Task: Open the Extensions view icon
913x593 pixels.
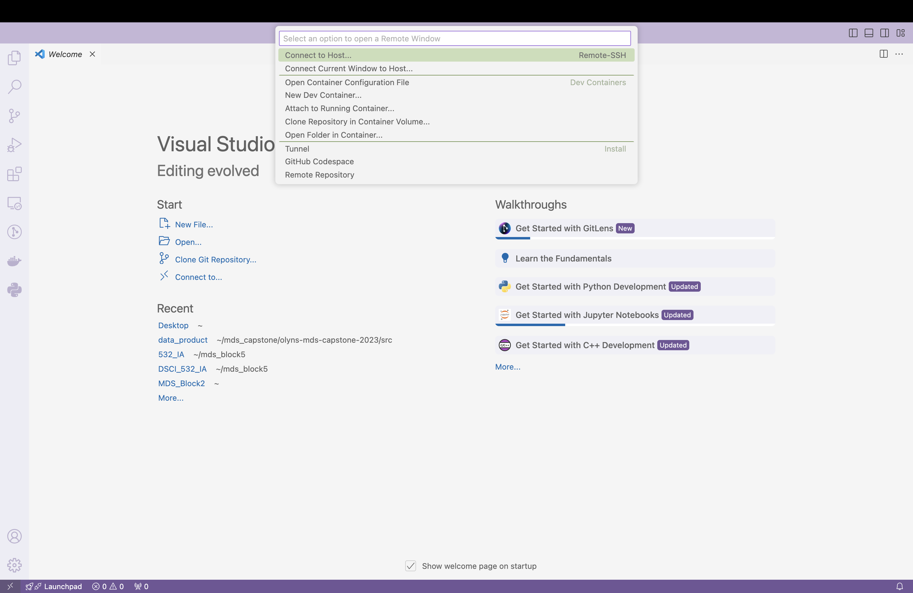Action: point(14,174)
